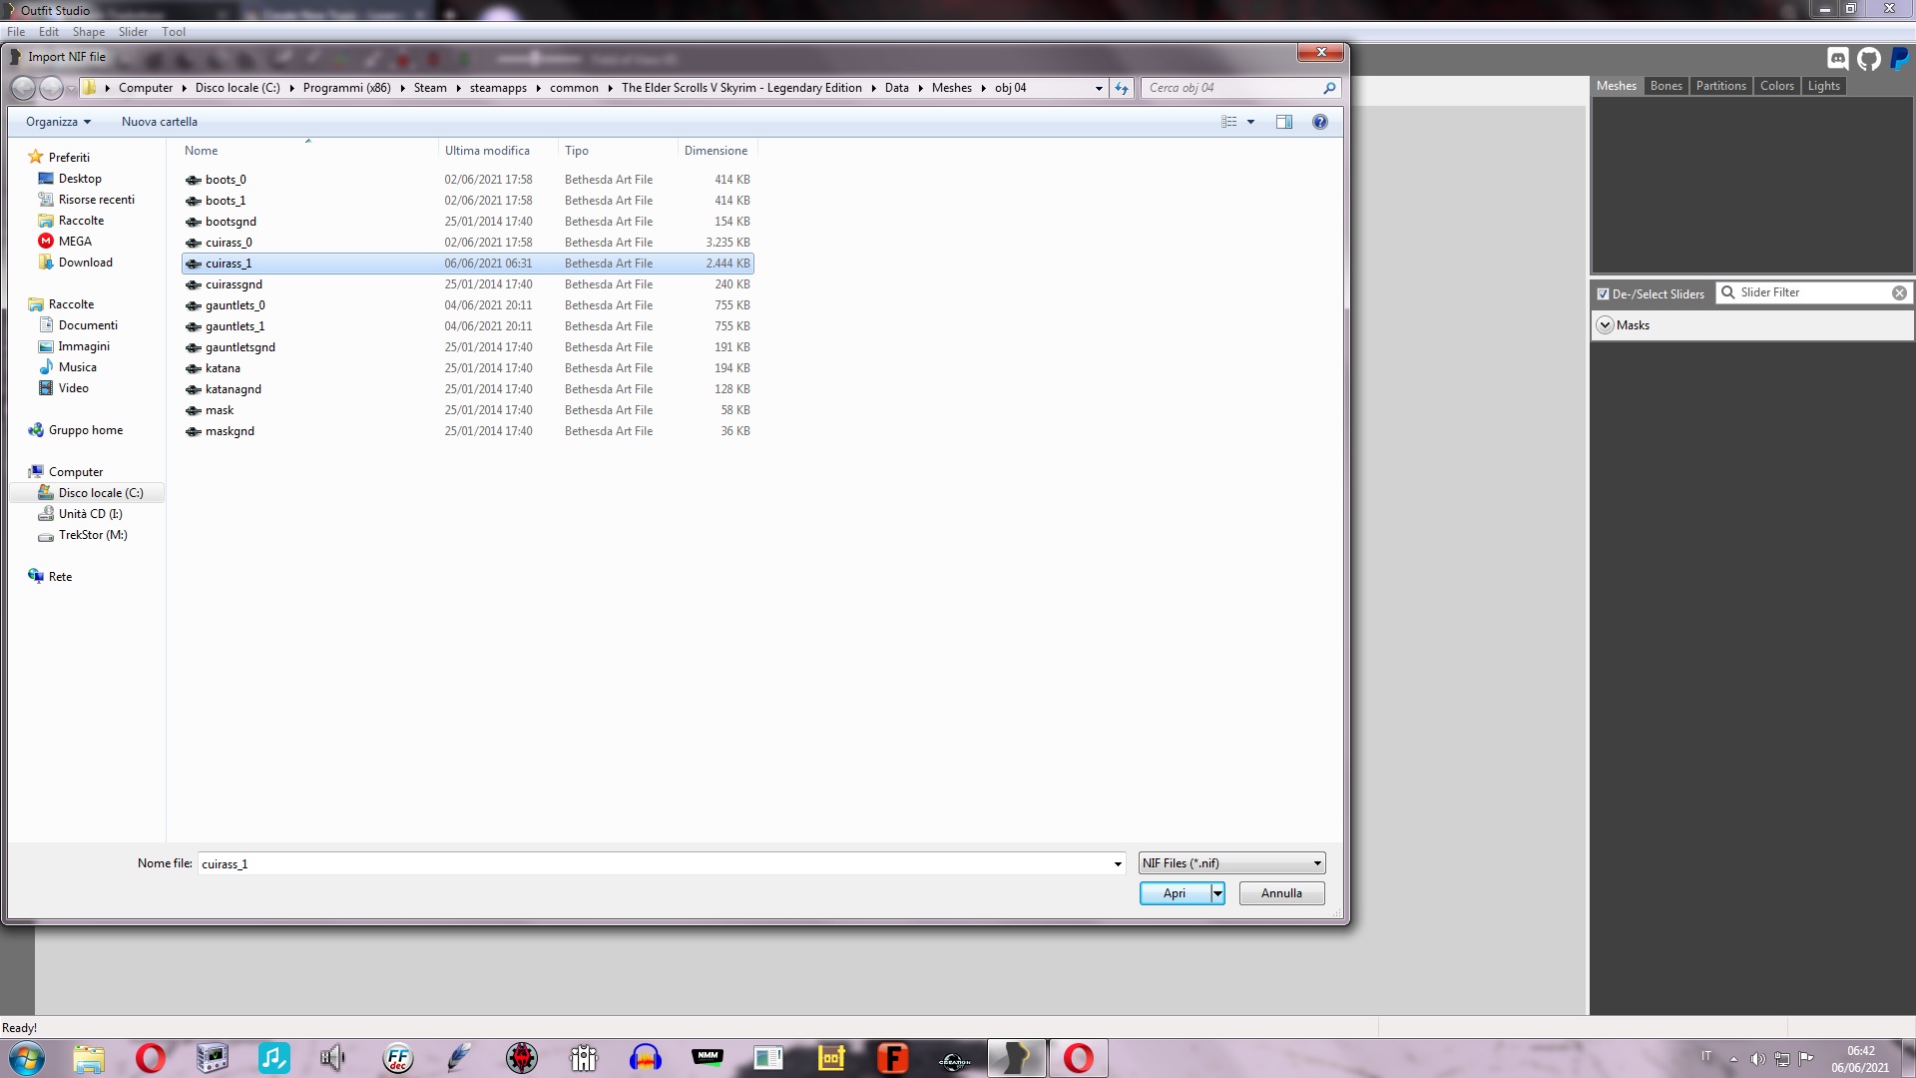Open the Discord link icon in Outfit Studio
The width and height of the screenshot is (1916, 1078).
pos(1837,59)
